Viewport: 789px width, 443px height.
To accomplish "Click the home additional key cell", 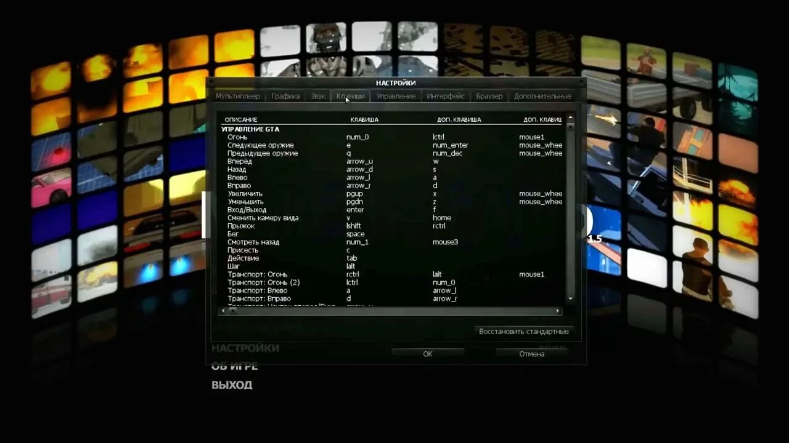I will click(x=441, y=218).
